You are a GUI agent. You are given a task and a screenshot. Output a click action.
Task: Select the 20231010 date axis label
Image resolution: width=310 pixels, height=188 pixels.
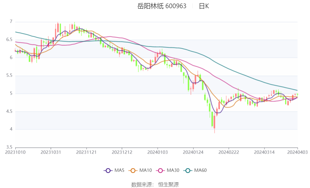(15, 153)
